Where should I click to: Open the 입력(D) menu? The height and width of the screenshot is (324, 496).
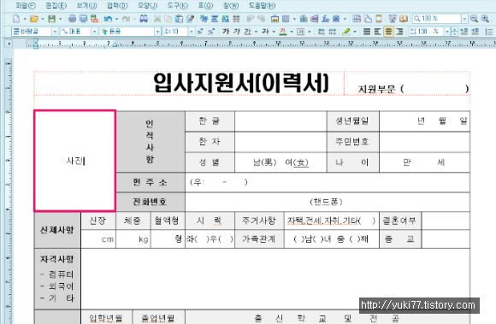(117, 5)
